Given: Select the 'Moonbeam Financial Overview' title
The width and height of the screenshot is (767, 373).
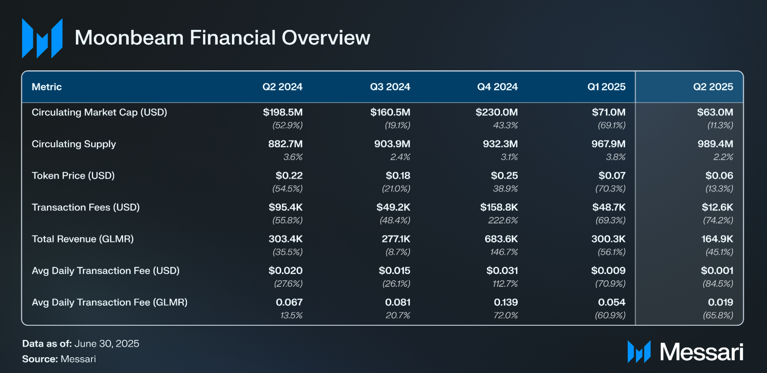Looking at the screenshot, I should coord(222,38).
